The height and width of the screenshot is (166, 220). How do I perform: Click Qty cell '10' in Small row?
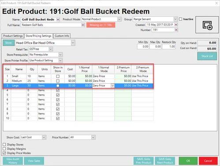32,76
